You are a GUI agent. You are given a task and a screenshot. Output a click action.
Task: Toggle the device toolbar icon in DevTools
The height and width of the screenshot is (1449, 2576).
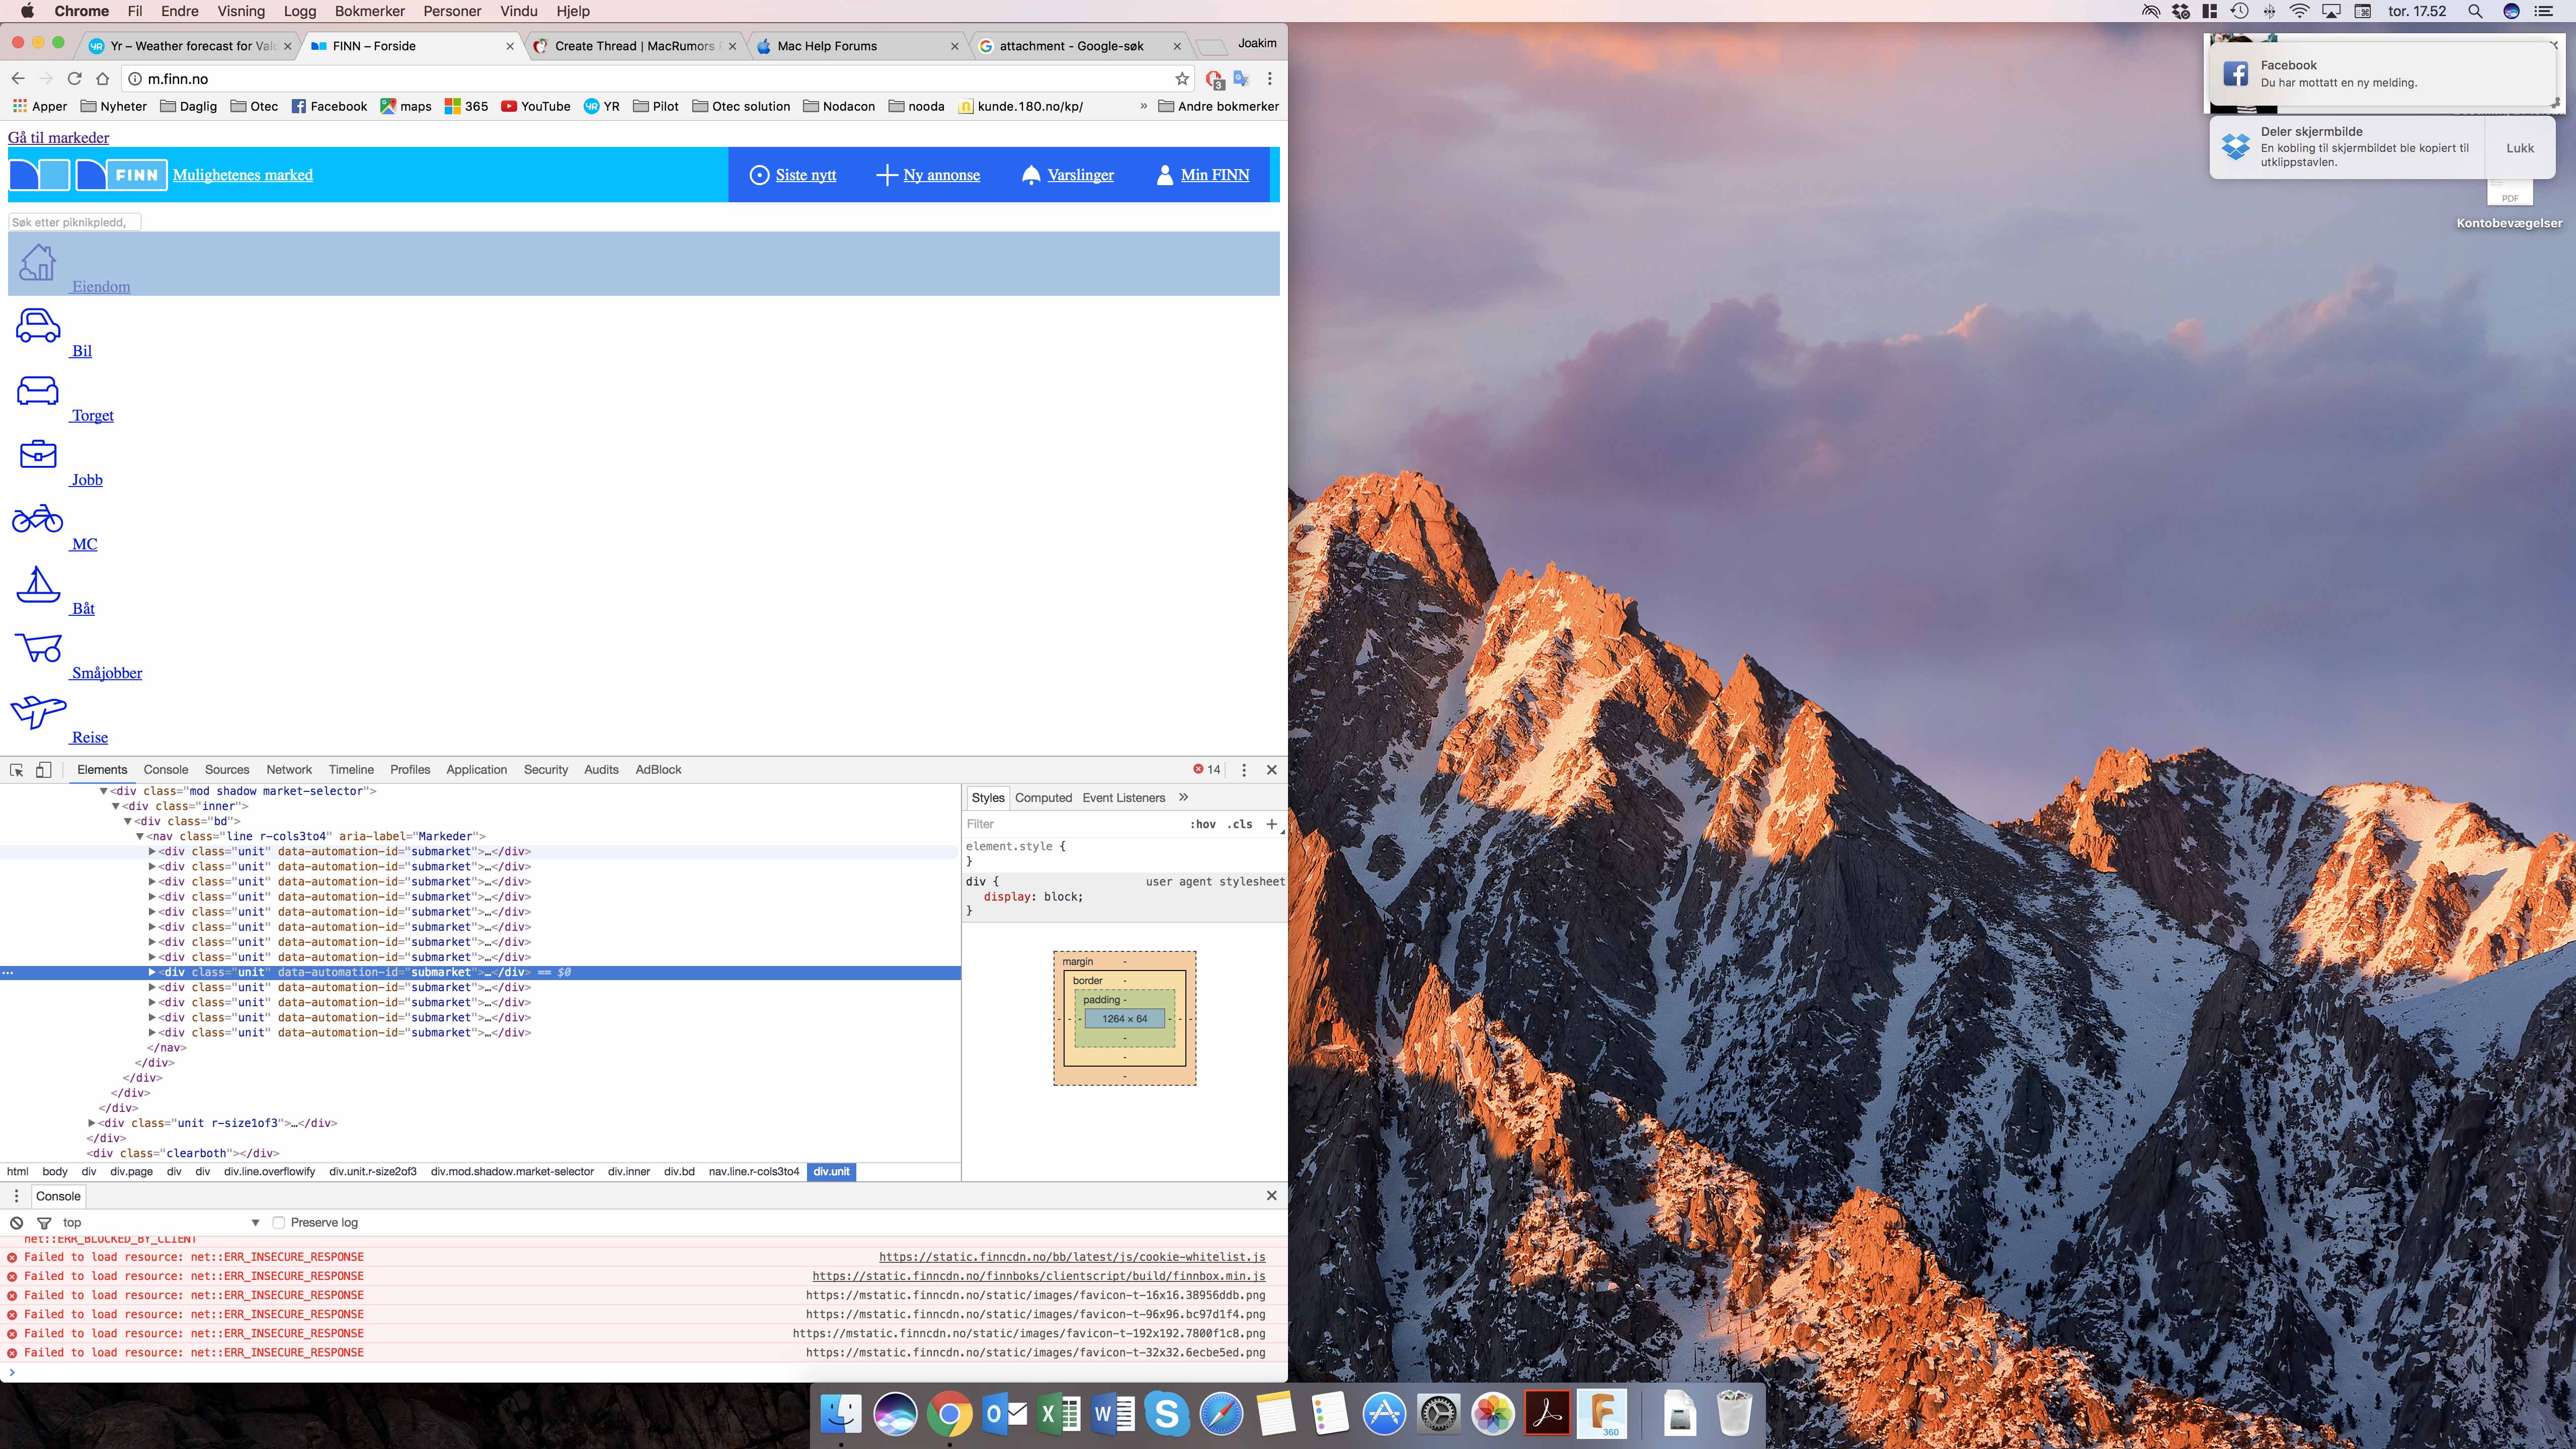(43, 769)
